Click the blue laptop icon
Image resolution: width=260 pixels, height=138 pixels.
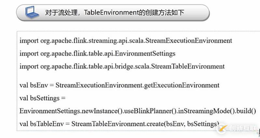[x=32, y=12]
